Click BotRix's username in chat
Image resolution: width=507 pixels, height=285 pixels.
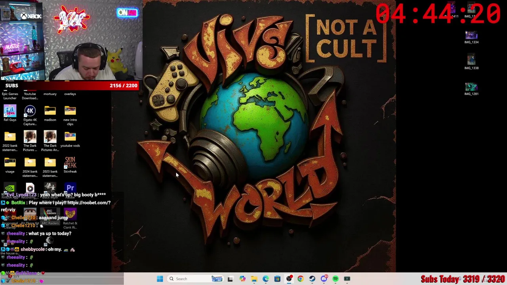pyautogui.click(x=18, y=203)
